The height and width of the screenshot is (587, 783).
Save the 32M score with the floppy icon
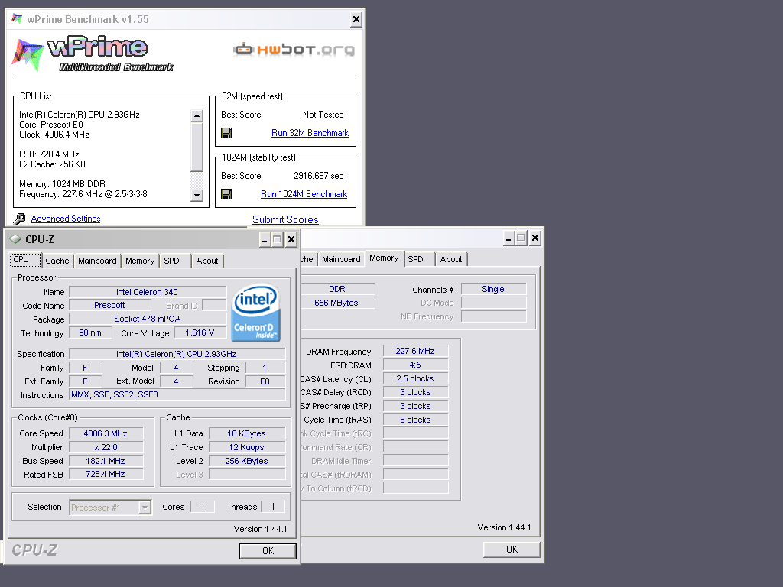click(x=226, y=133)
